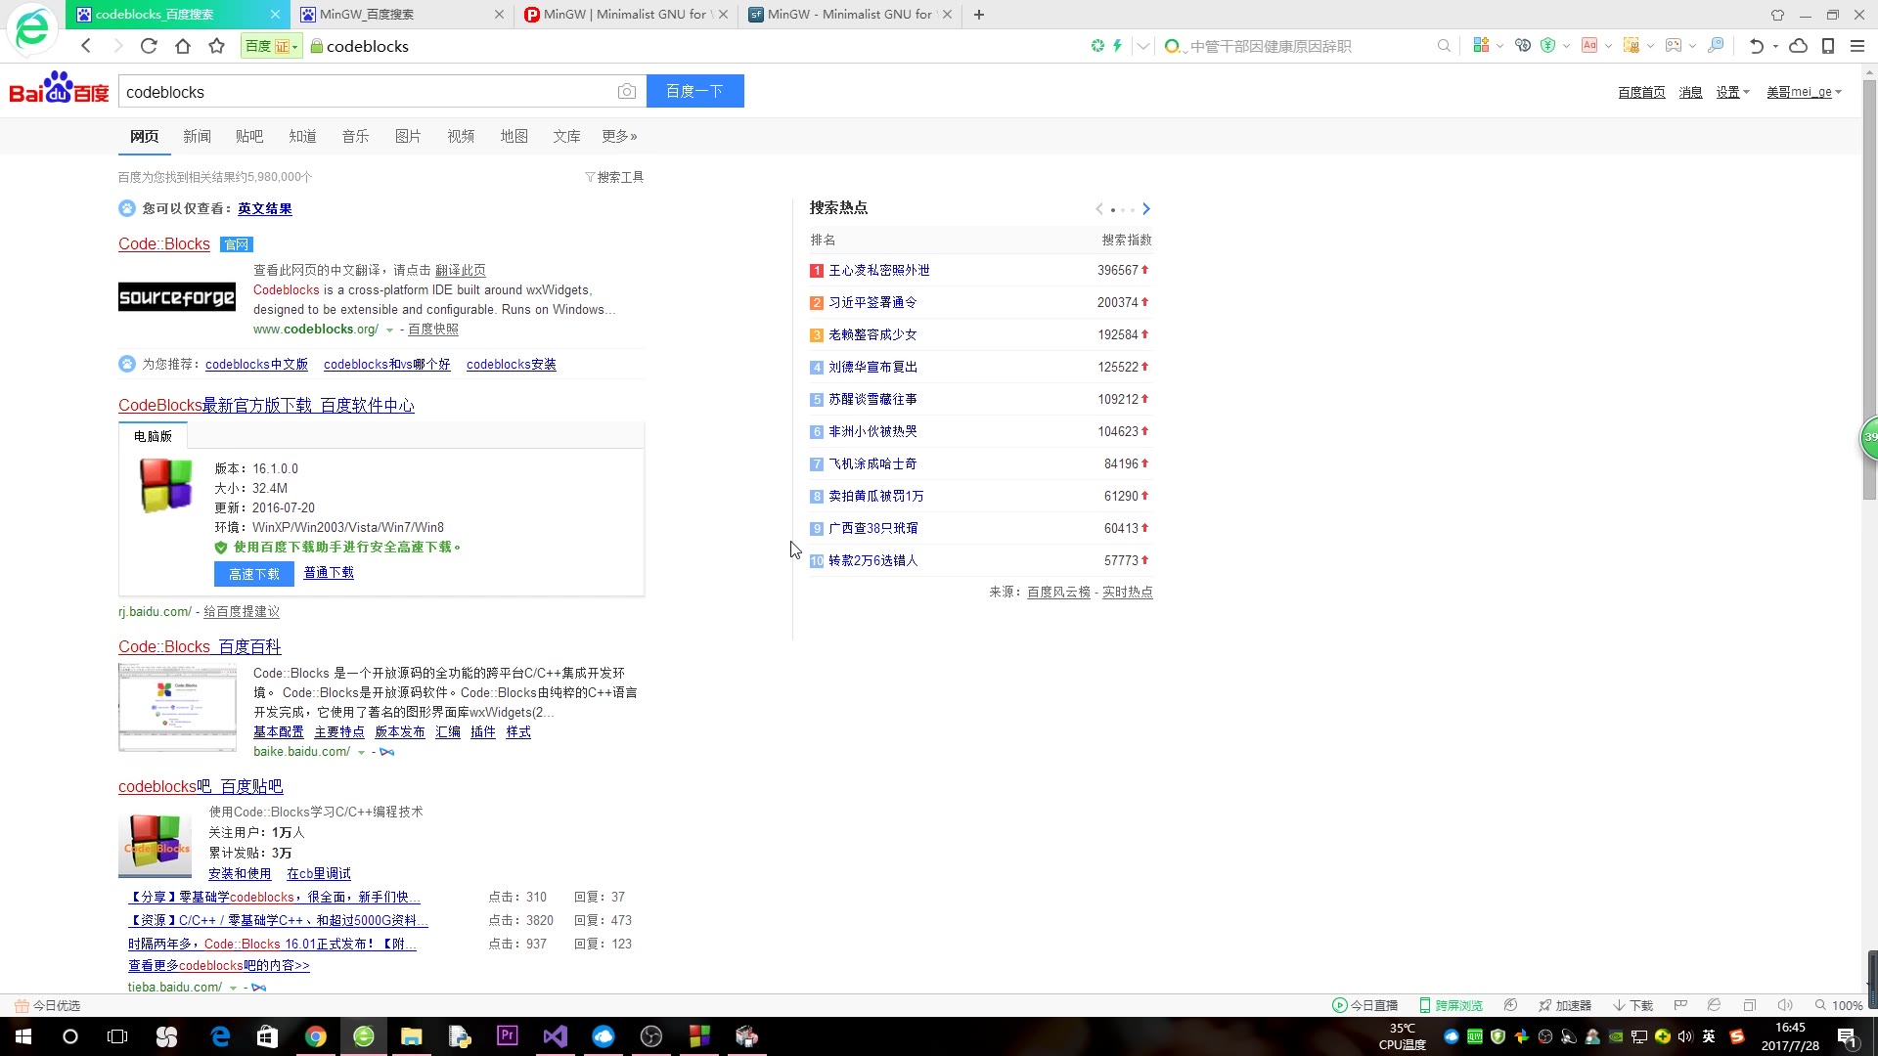
Task: Expand the 设置 settings dropdown
Action: click(1732, 92)
